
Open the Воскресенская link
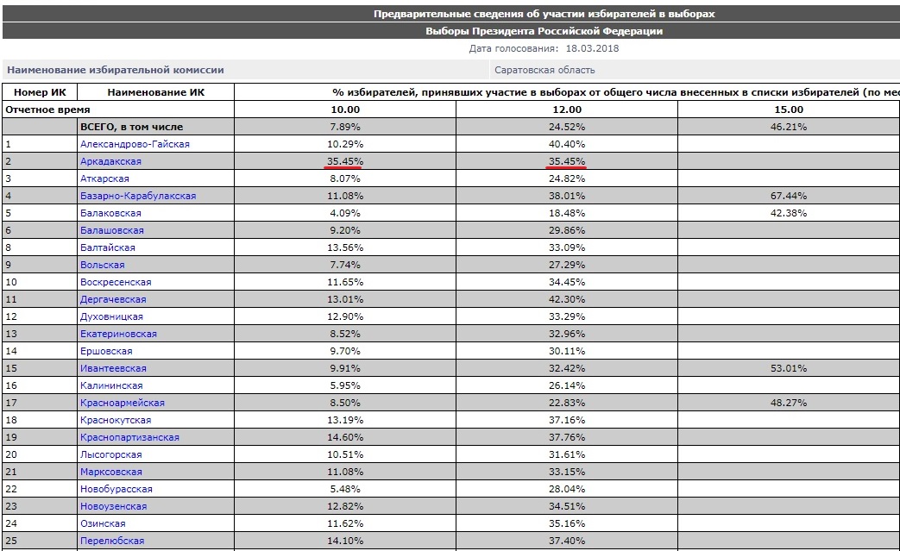click(x=116, y=281)
